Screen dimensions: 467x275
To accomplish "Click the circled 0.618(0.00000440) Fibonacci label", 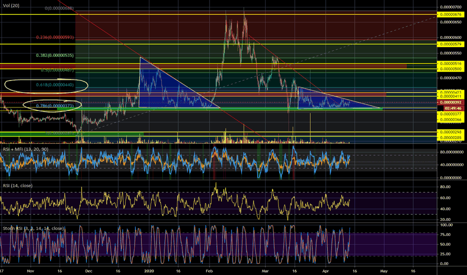I will (x=55, y=85).
